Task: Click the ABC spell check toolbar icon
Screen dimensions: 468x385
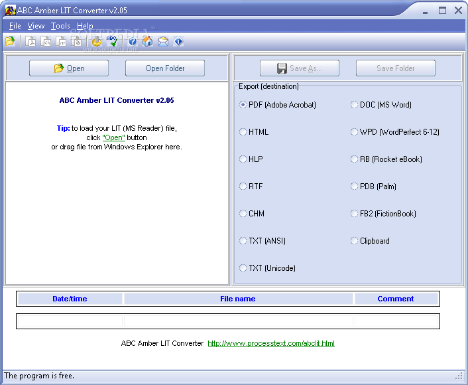Action: coord(112,41)
